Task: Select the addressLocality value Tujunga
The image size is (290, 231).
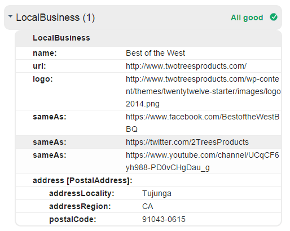Action: tap(157, 193)
